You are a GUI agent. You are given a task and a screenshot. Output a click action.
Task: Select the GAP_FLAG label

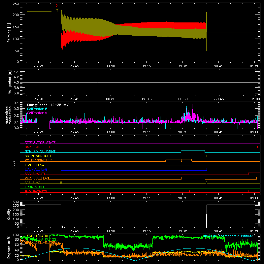[32, 147]
